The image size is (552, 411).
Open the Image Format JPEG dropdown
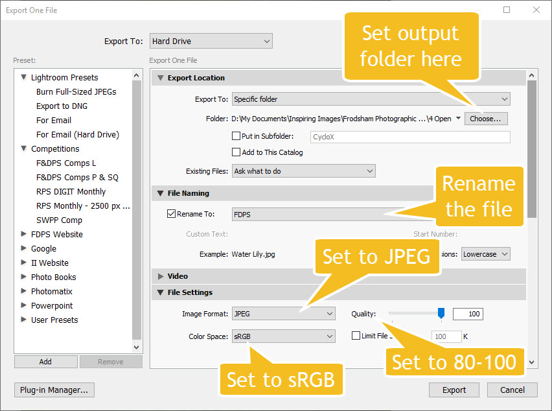283,314
